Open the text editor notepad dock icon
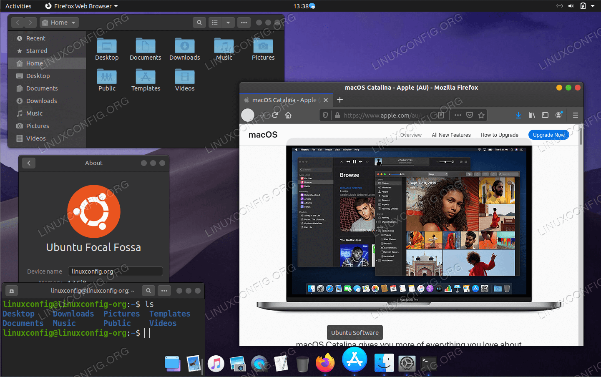The height and width of the screenshot is (377, 601). (x=281, y=364)
